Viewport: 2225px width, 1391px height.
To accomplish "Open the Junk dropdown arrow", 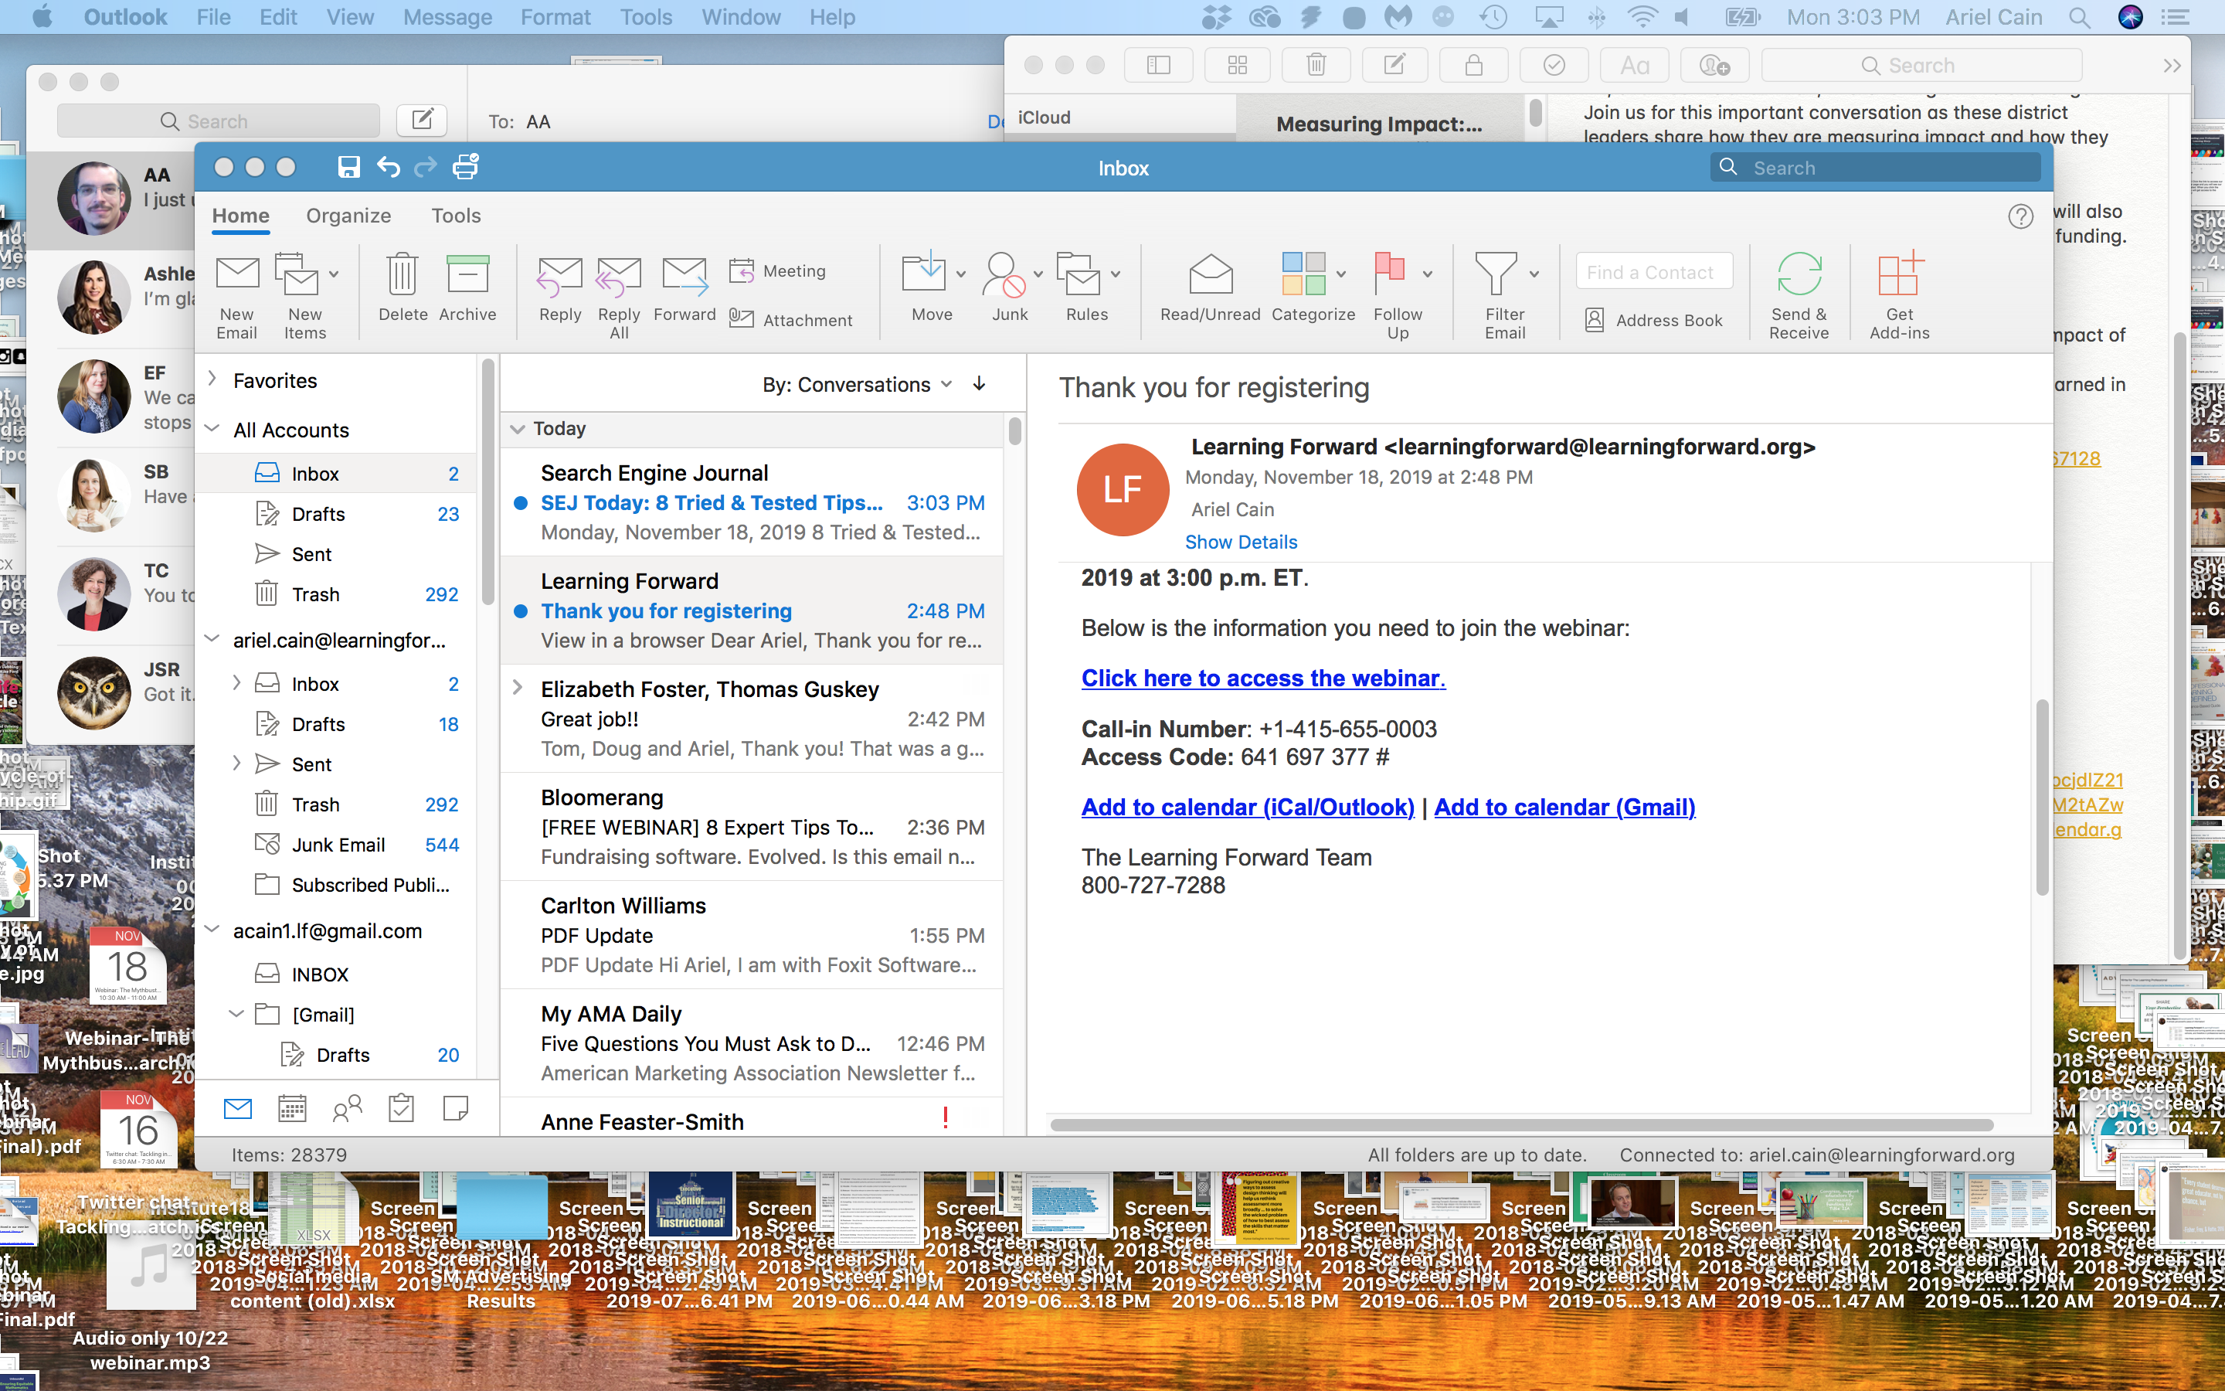I will [x=1038, y=274].
